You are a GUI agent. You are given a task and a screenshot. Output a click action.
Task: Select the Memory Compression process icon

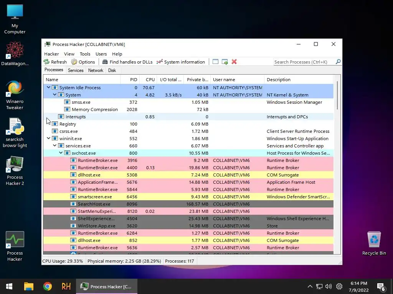coord(67,109)
